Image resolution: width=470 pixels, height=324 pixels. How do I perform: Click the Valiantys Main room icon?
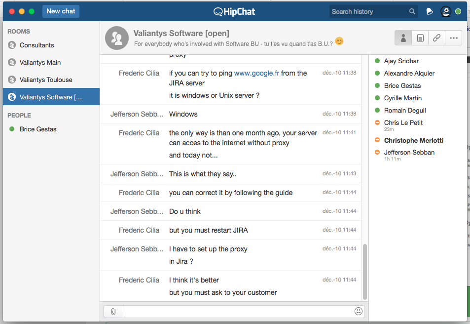tap(12, 62)
